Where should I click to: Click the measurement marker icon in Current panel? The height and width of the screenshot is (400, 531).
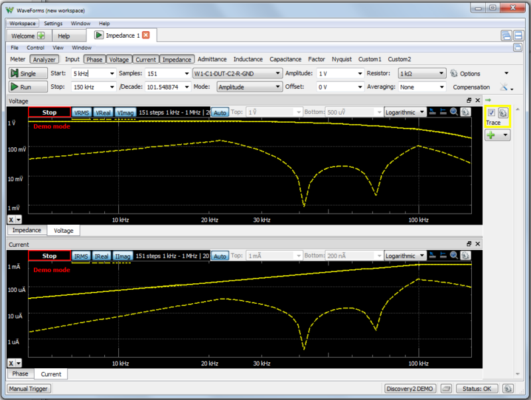(x=442, y=255)
